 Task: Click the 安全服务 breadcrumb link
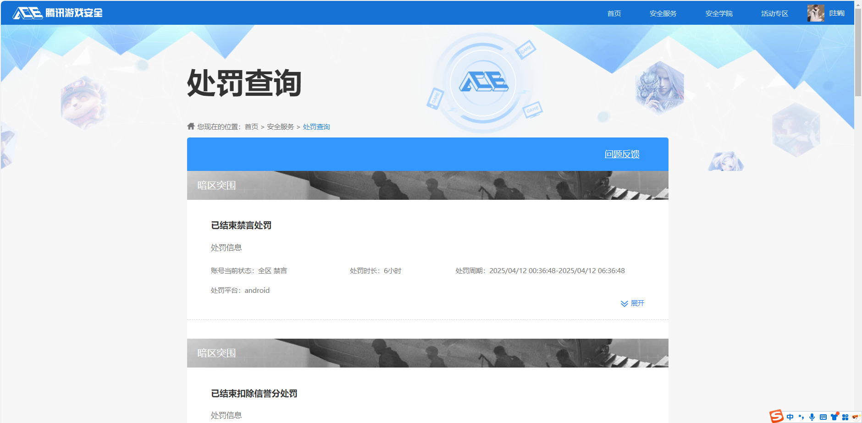pyautogui.click(x=280, y=127)
